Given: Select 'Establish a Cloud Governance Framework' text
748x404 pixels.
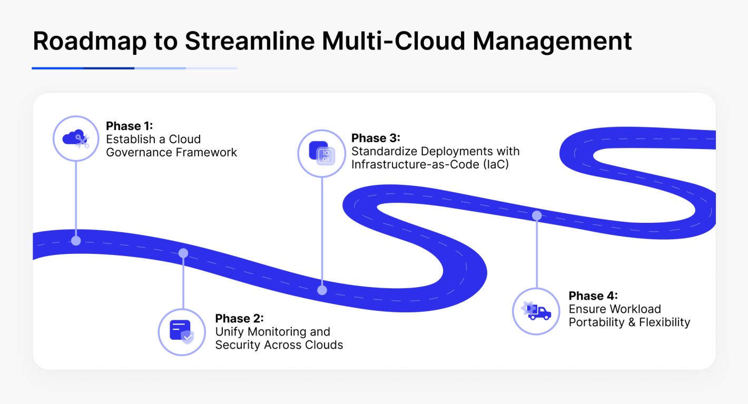Looking at the screenshot, I should pos(172,146).
